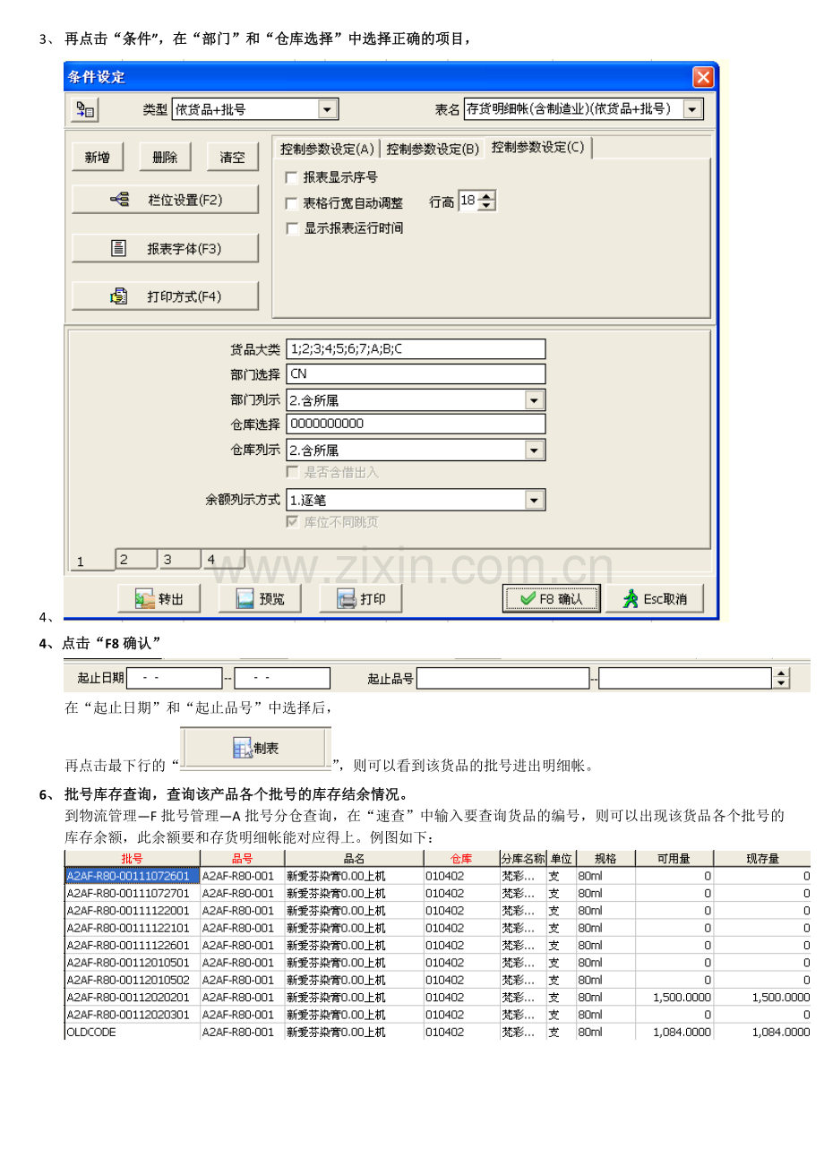824x1166 pixels.
Task: Open the 表名 dropdown list
Action: coord(692,109)
